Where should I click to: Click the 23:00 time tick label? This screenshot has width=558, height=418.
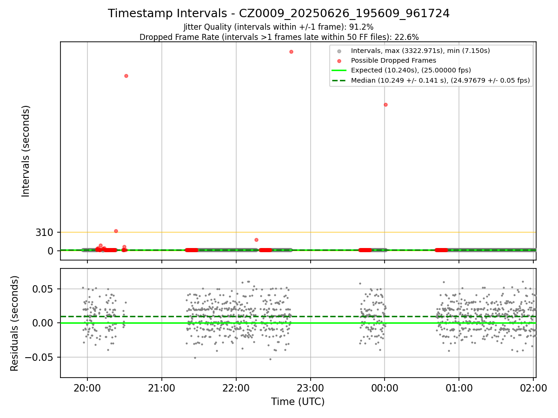[x=311, y=388]
